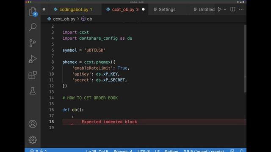271x152 pixels.
Task: Click ccxt_ob.py in the breadcrumb
Action: [x=64, y=19]
